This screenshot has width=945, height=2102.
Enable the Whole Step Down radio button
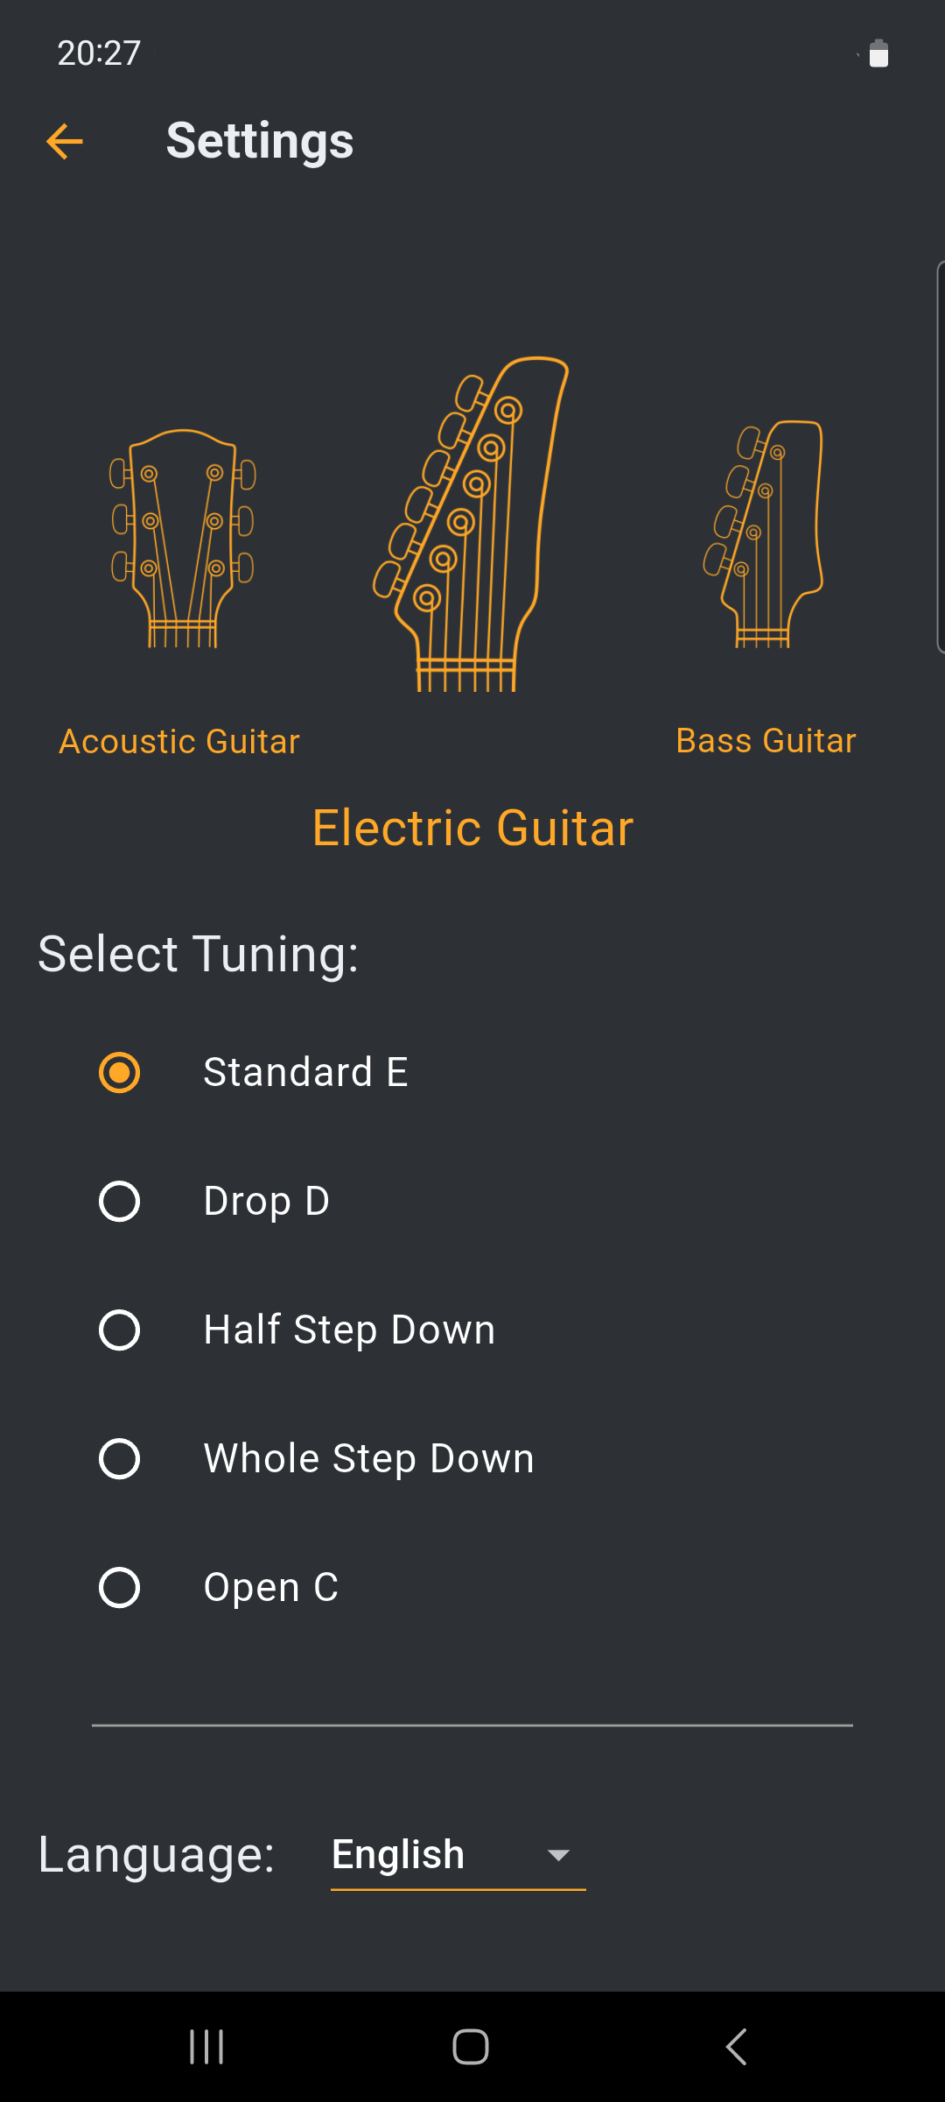(x=120, y=1459)
